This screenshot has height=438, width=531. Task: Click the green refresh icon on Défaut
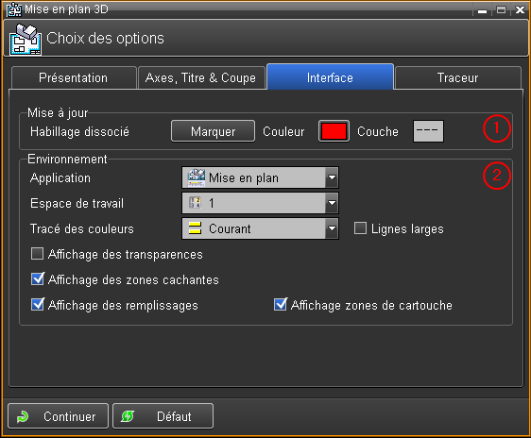coord(128,416)
